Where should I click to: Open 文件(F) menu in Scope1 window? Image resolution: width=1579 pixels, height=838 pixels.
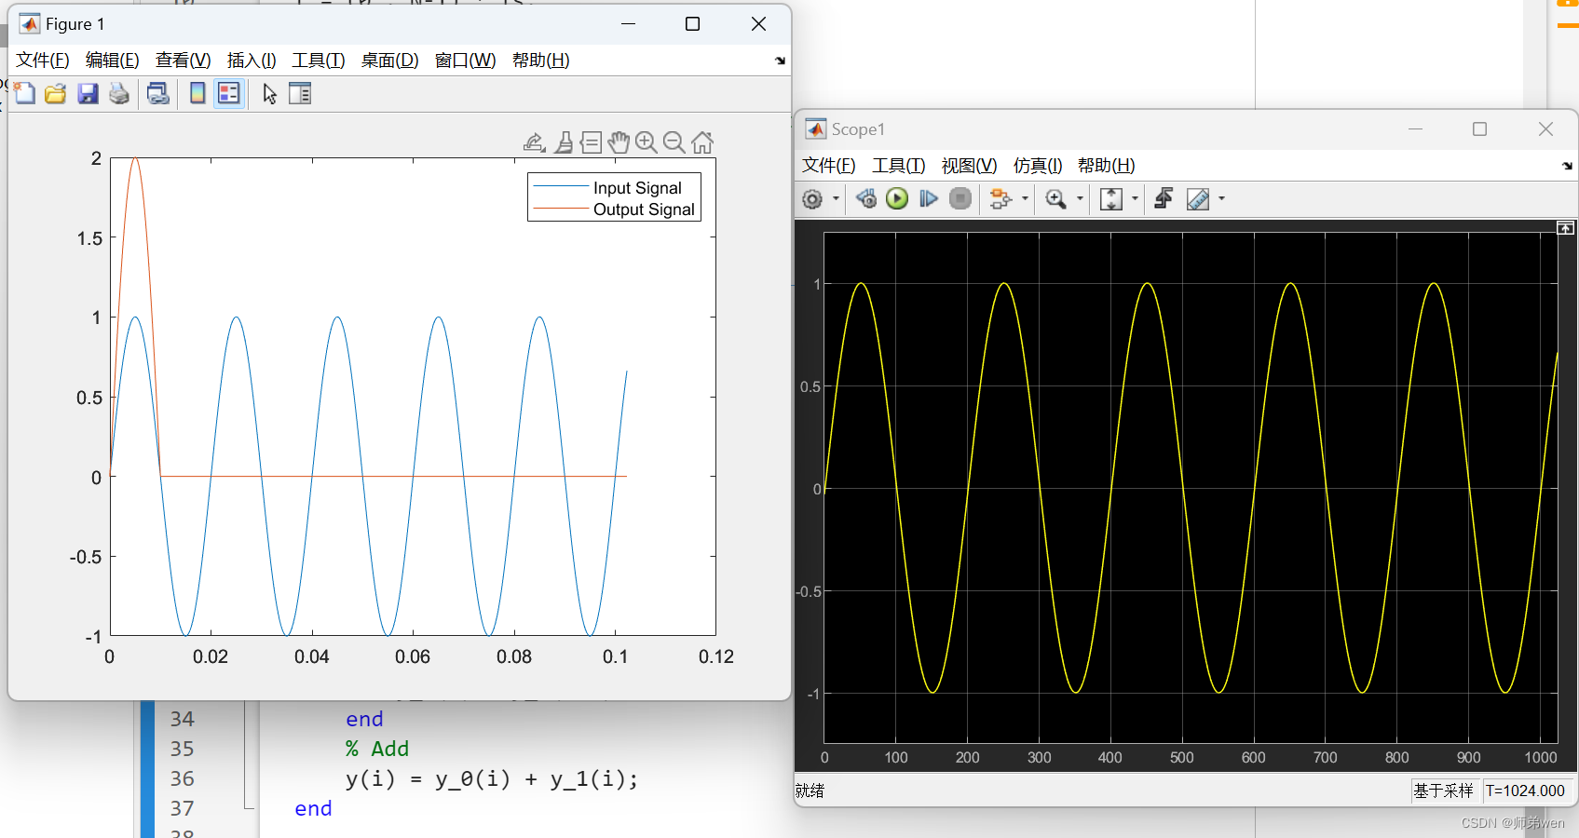point(829,166)
